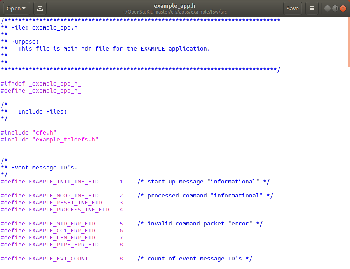The image size is (350, 269).
Task: Click EXAMPLE_CC1_ERR_EID define name
Action: point(62,231)
